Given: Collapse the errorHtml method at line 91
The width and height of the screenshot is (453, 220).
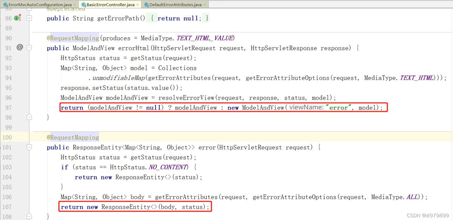Looking at the screenshot, I should 29,48.
